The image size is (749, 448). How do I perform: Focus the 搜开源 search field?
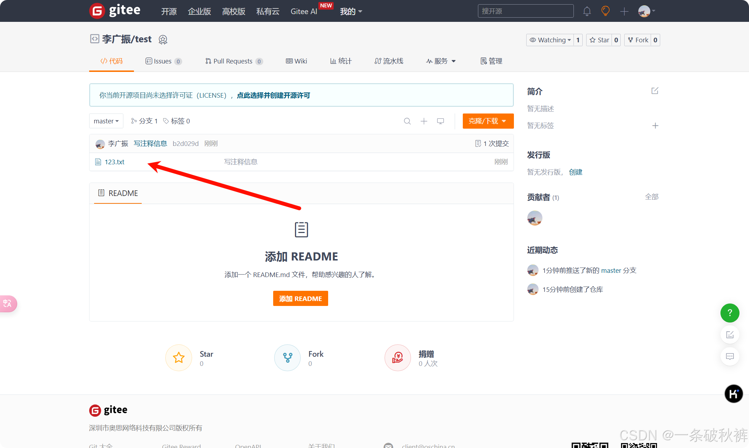526,11
